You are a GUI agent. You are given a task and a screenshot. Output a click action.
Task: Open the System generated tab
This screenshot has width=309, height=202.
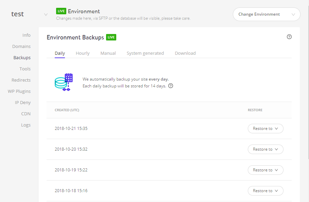coord(145,53)
